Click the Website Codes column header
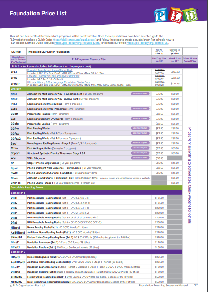The image size is (208, 292). click(x=18, y=59)
